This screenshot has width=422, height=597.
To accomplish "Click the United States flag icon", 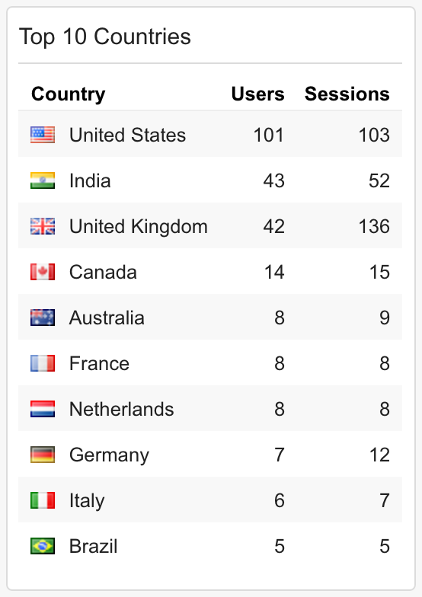I will click(x=43, y=135).
